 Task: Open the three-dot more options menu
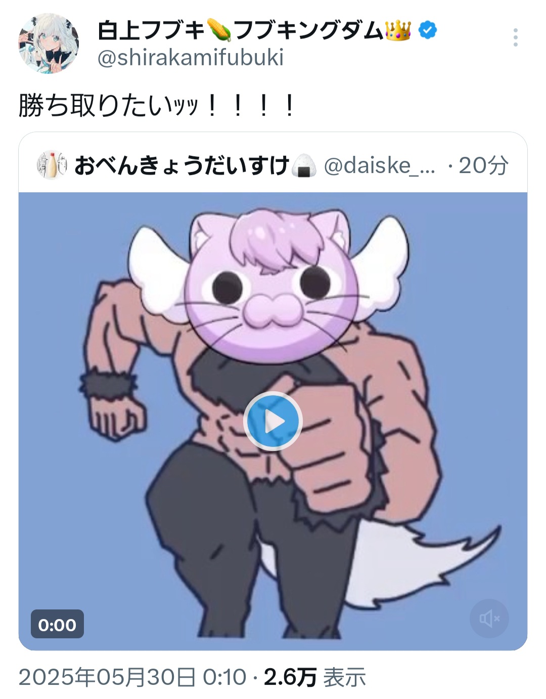515,37
